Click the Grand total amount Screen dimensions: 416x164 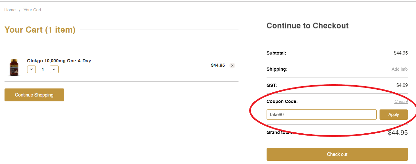pyautogui.click(x=398, y=133)
